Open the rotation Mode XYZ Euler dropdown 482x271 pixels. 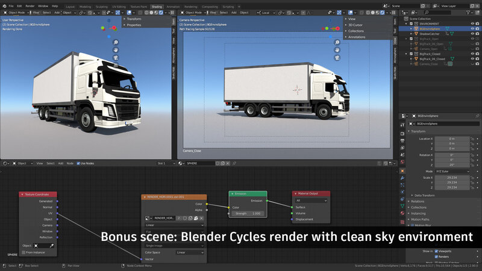coord(452,172)
